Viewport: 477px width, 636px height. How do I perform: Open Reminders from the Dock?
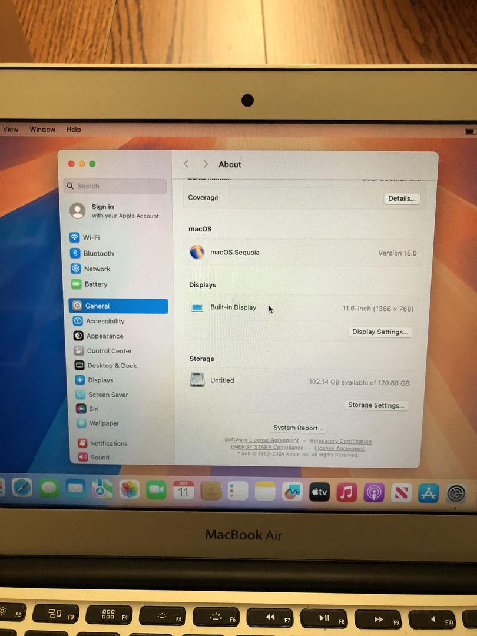tap(238, 491)
